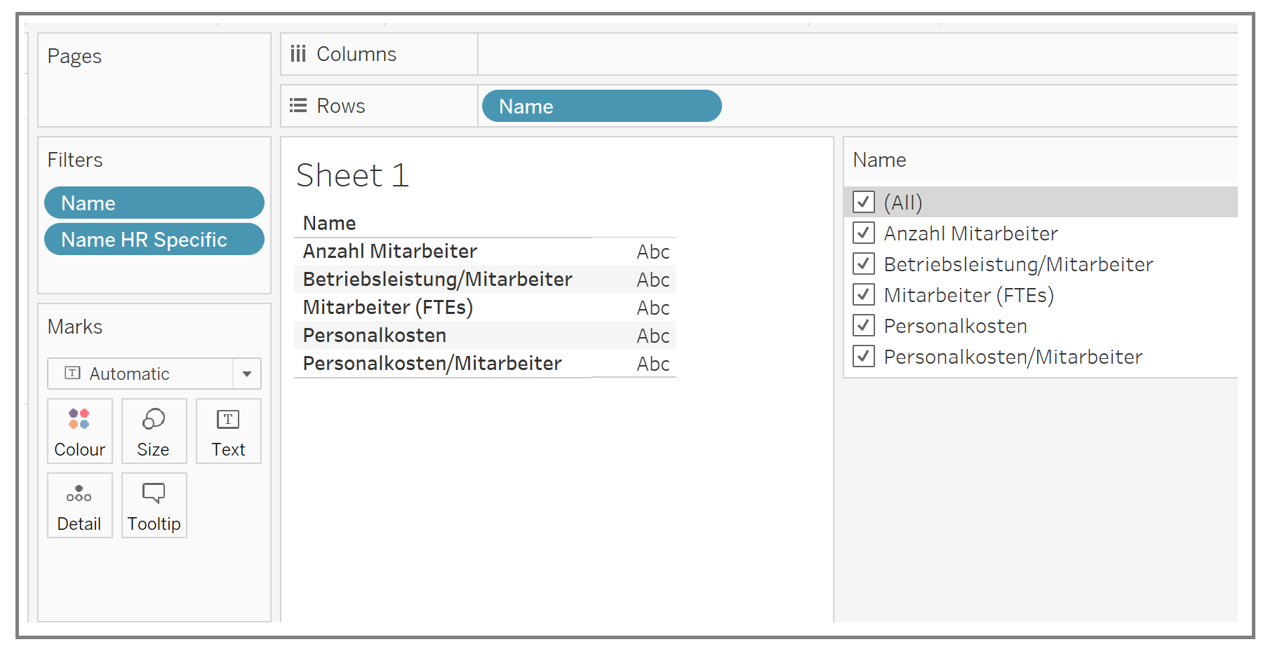The width and height of the screenshot is (1268, 670).
Task: Open the Tooltip marks card
Action: [154, 505]
